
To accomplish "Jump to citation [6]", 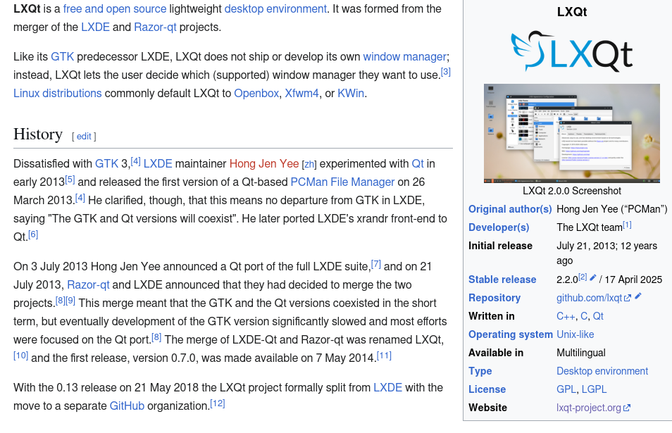I will (x=33, y=234).
